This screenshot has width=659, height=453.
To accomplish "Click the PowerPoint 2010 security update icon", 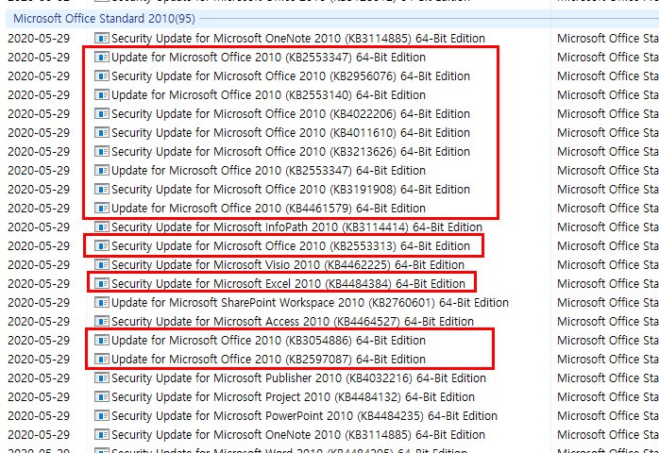I will click(102, 416).
